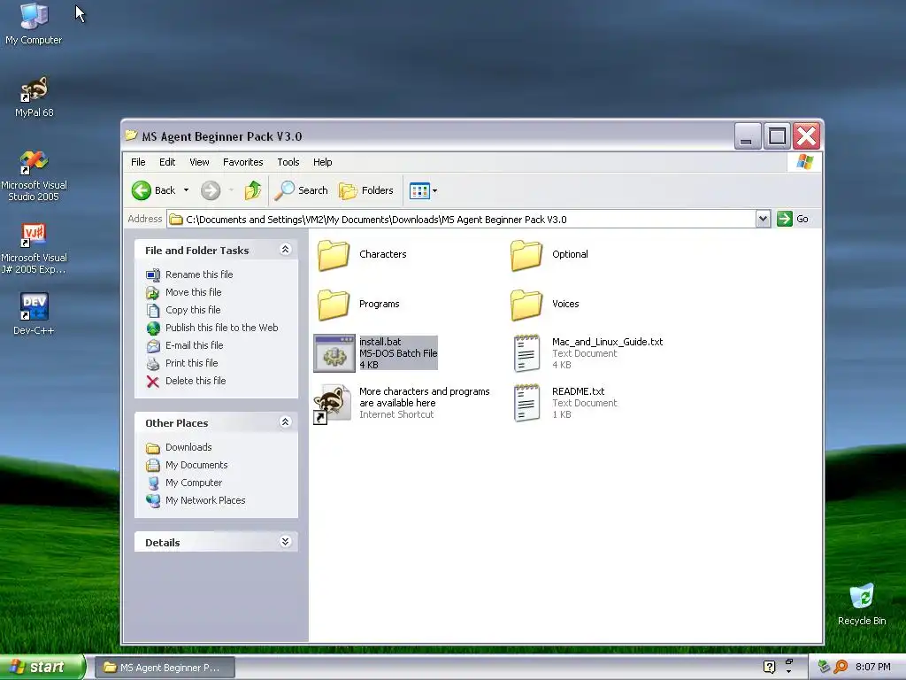Go up one folder level
The height and width of the screenshot is (680, 906).
(x=252, y=190)
